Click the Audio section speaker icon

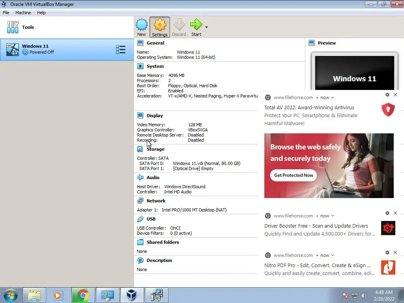pyautogui.click(x=140, y=177)
